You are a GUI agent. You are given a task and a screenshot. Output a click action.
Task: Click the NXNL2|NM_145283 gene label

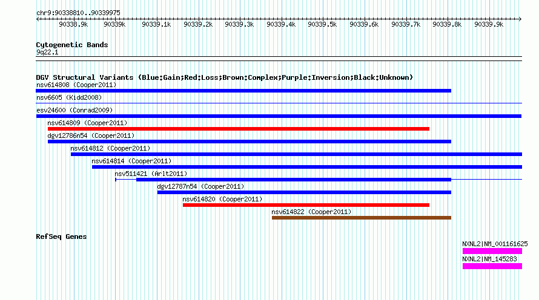click(489, 259)
